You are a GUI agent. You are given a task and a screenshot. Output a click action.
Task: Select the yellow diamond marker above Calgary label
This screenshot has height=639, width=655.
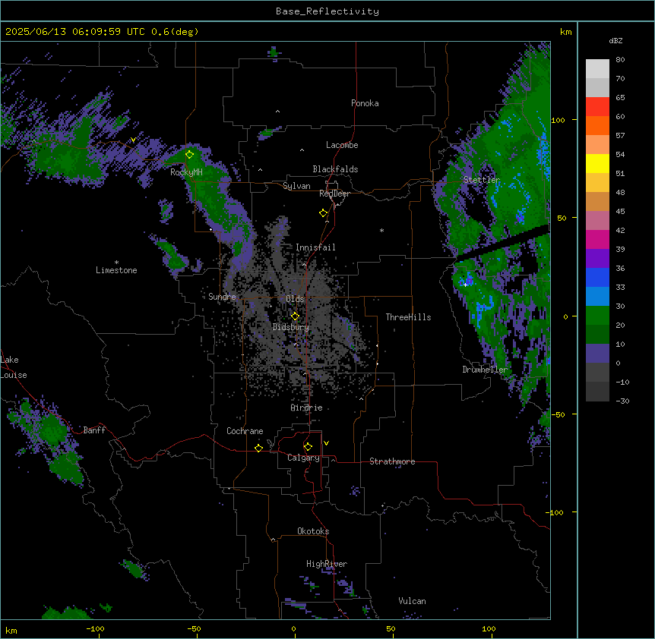[308, 447]
